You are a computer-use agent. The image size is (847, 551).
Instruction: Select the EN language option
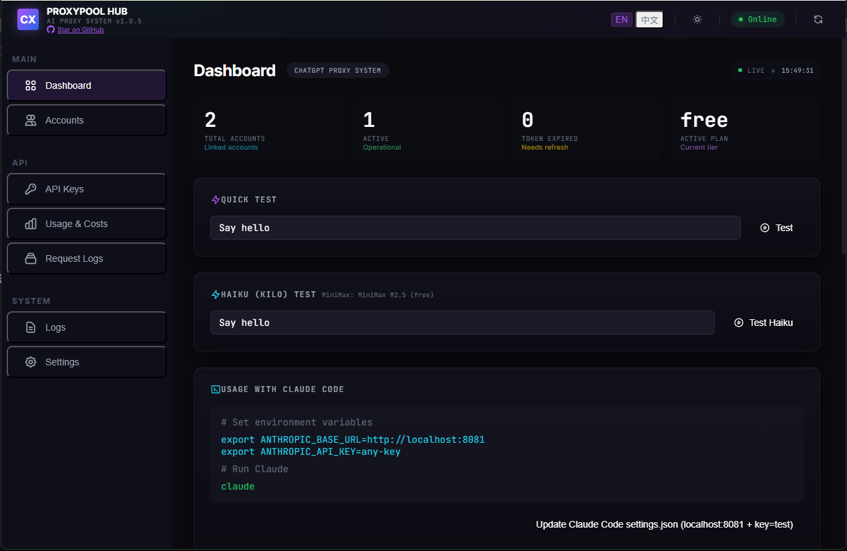[x=621, y=19]
